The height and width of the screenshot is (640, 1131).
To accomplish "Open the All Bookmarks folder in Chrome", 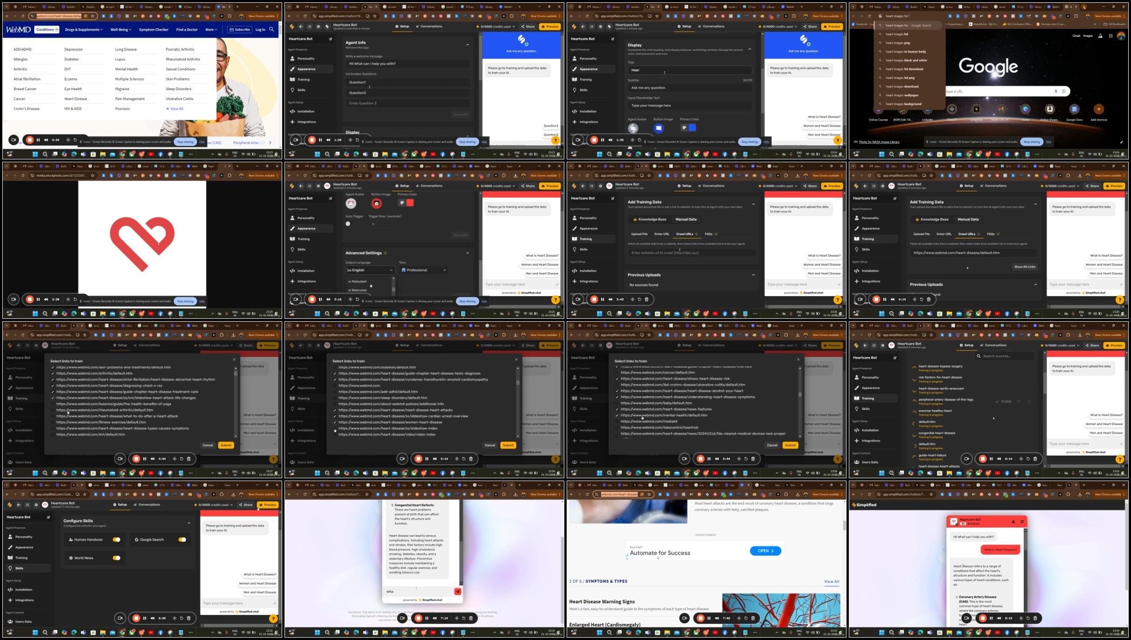I will (x=1115, y=24).
